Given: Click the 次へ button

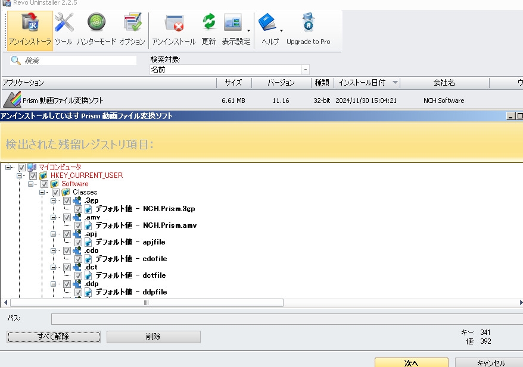Looking at the screenshot, I should click(x=411, y=362).
